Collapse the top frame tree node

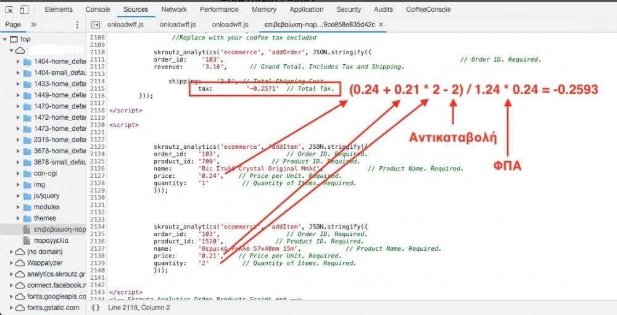[5, 39]
